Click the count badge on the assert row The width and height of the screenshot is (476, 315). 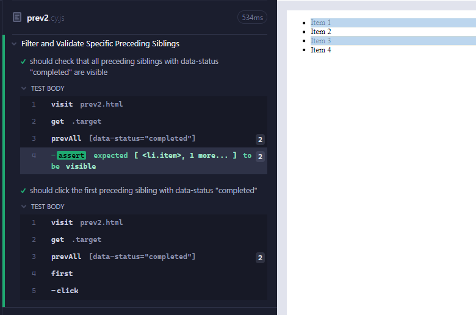coord(260,157)
